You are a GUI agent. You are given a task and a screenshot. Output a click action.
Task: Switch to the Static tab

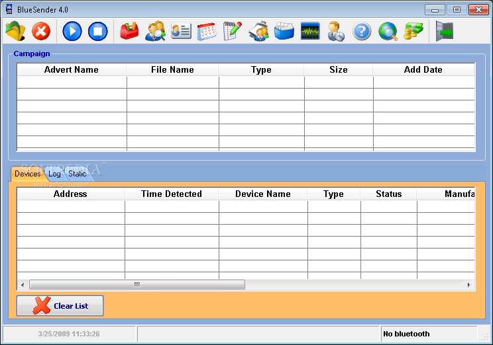pyautogui.click(x=78, y=174)
